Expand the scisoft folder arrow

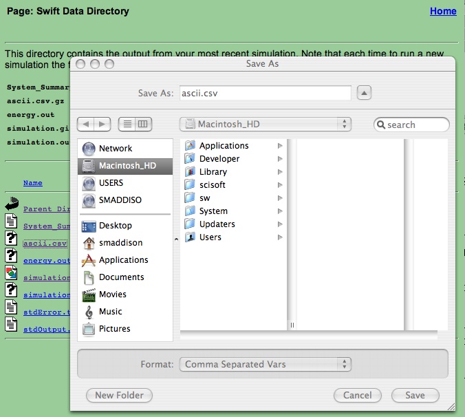[280, 185]
